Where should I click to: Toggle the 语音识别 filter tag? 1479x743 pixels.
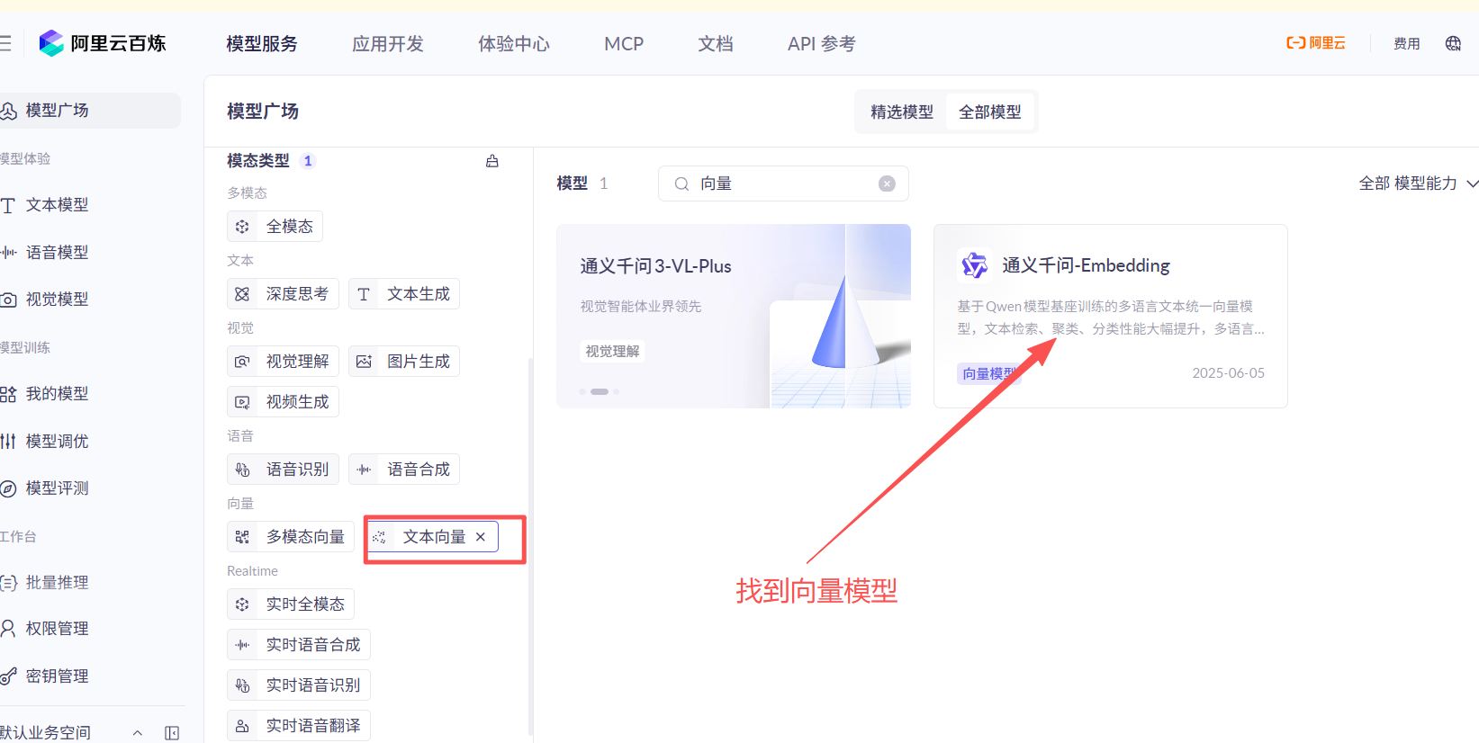pos(283,470)
